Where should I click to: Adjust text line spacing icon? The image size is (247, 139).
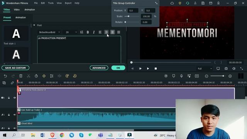(81, 32)
